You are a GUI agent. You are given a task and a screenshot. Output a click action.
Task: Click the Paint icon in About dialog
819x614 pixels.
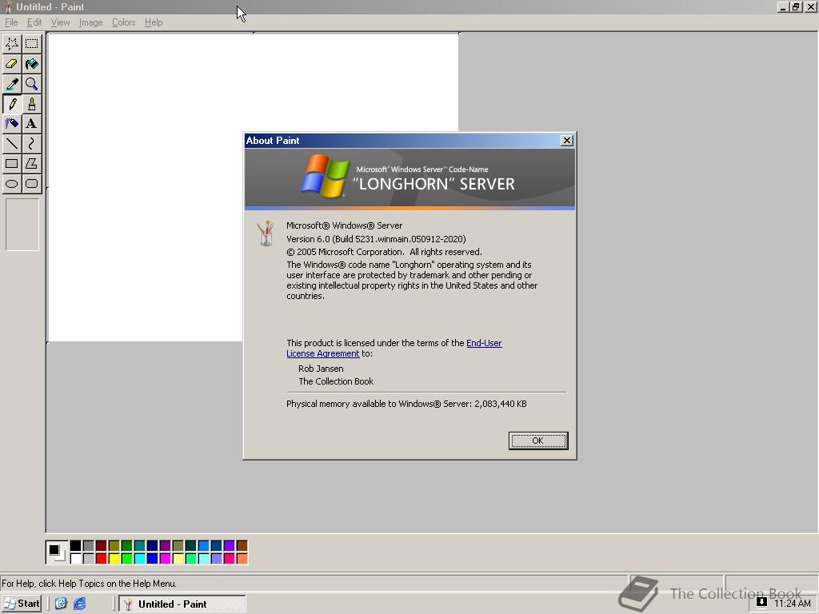click(x=266, y=233)
